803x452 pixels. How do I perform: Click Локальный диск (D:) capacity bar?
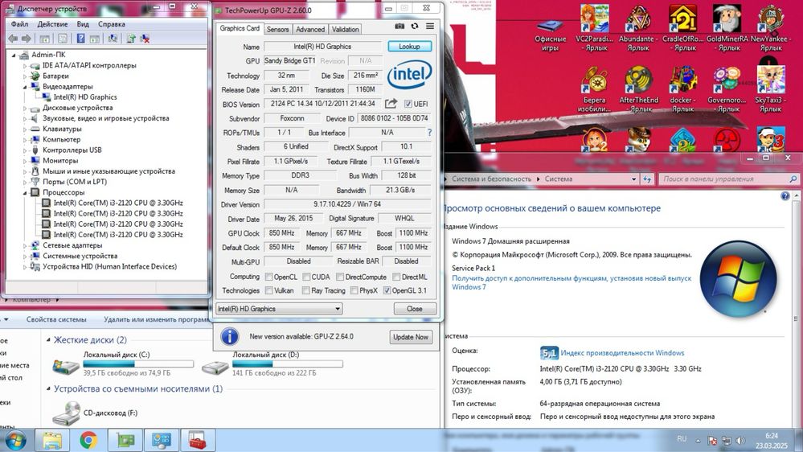(x=287, y=364)
